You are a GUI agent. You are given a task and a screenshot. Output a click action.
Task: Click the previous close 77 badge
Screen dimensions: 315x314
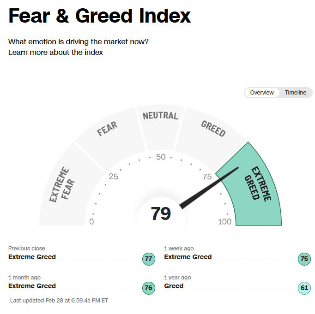149,259
